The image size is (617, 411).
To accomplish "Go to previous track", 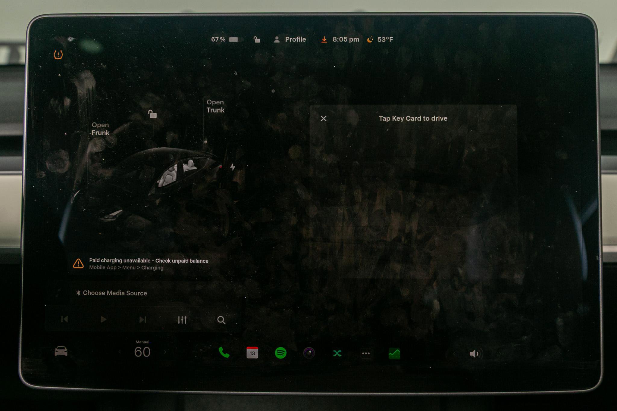I will coord(64,319).
